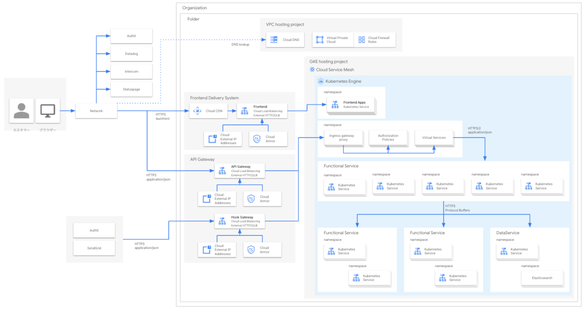The image size is (586, 310).
Task: Click the Frontend Apps Kubernetes Service icon
Action: [335, 104]
